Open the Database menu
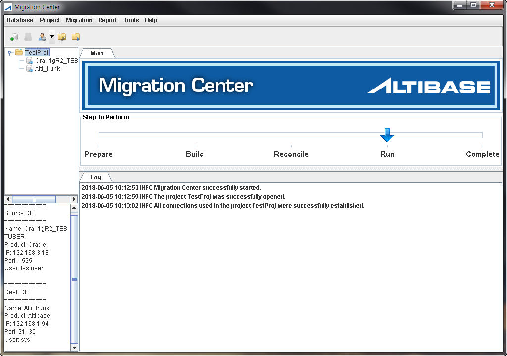Viewport: 507px width, 356px height. point(20,20)
